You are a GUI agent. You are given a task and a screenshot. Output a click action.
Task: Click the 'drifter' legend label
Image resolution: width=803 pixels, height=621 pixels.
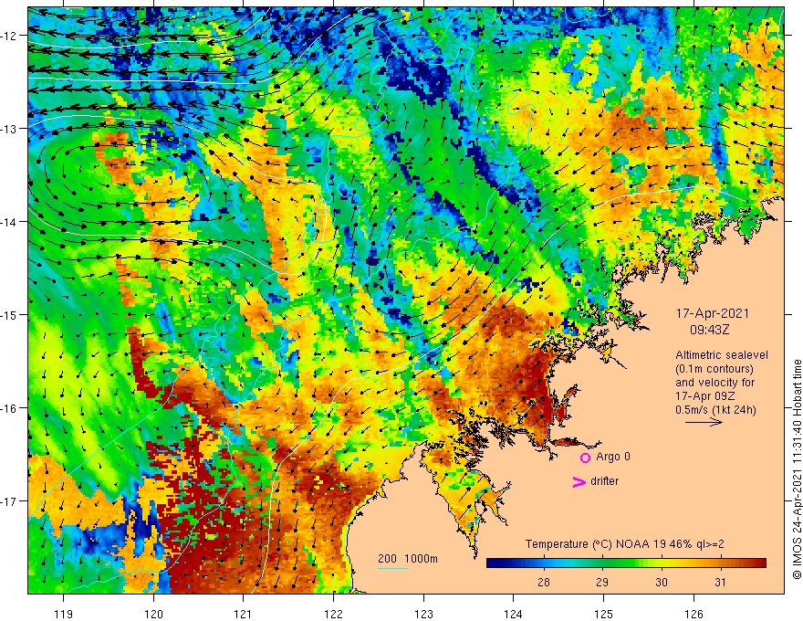click(604, 481)
